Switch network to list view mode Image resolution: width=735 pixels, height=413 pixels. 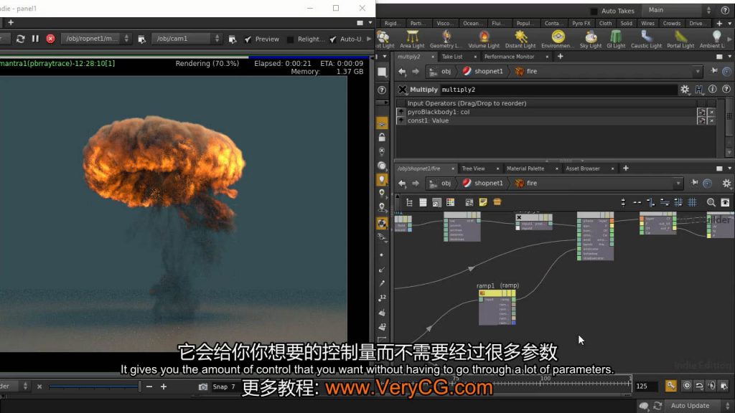click(423, 202)
